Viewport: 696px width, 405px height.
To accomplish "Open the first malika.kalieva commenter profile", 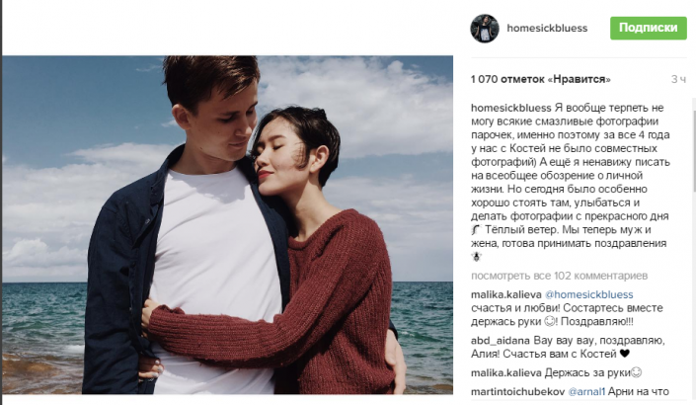I will click(506, 294).
